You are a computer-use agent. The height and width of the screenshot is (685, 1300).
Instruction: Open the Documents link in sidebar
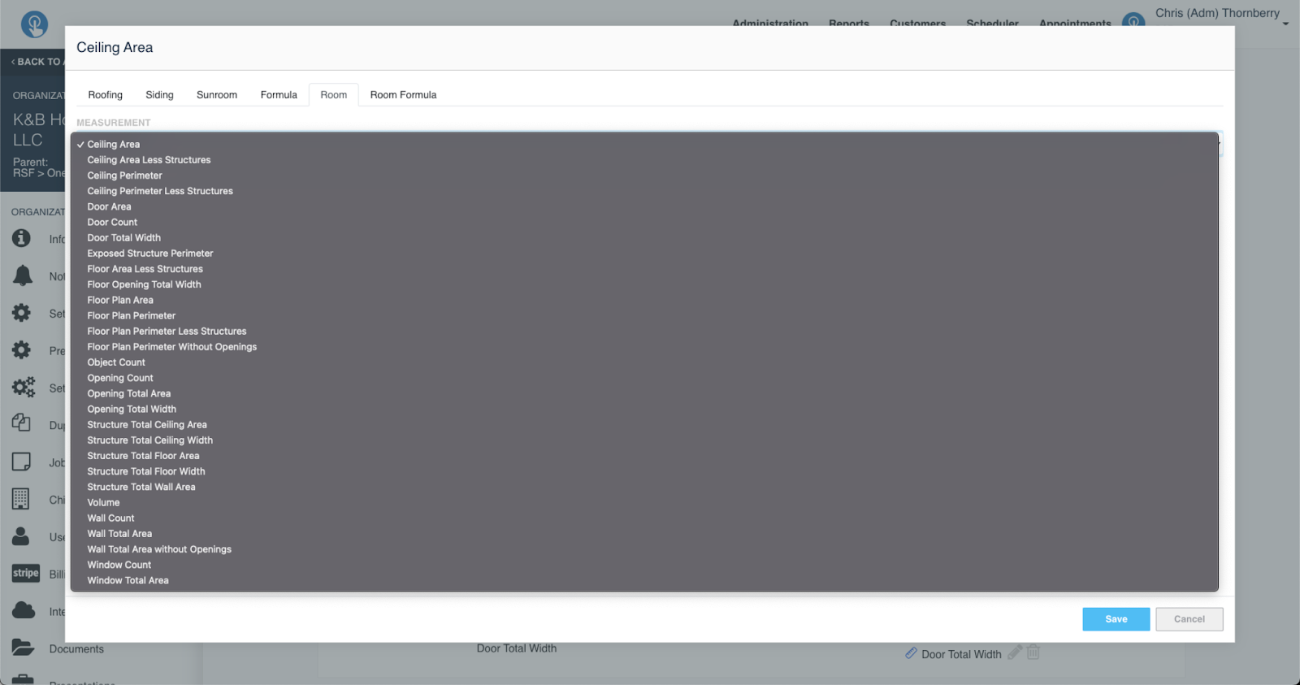tap(76, 649)
